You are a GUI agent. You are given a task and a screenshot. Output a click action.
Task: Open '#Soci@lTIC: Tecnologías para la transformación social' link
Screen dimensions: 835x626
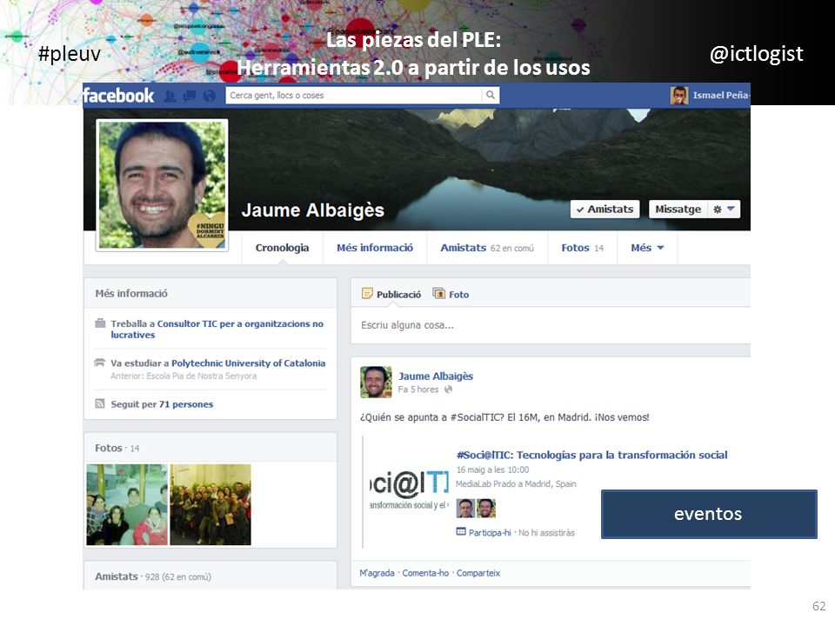[591, 455]
